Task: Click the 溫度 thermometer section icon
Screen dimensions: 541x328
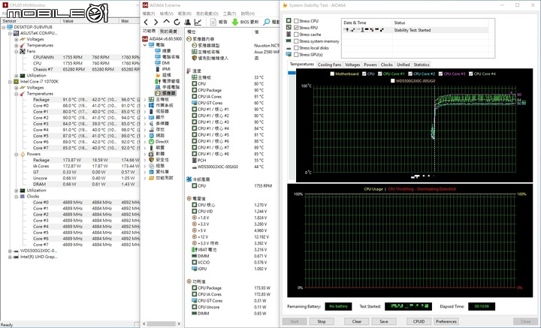Action: coord(189,71)
